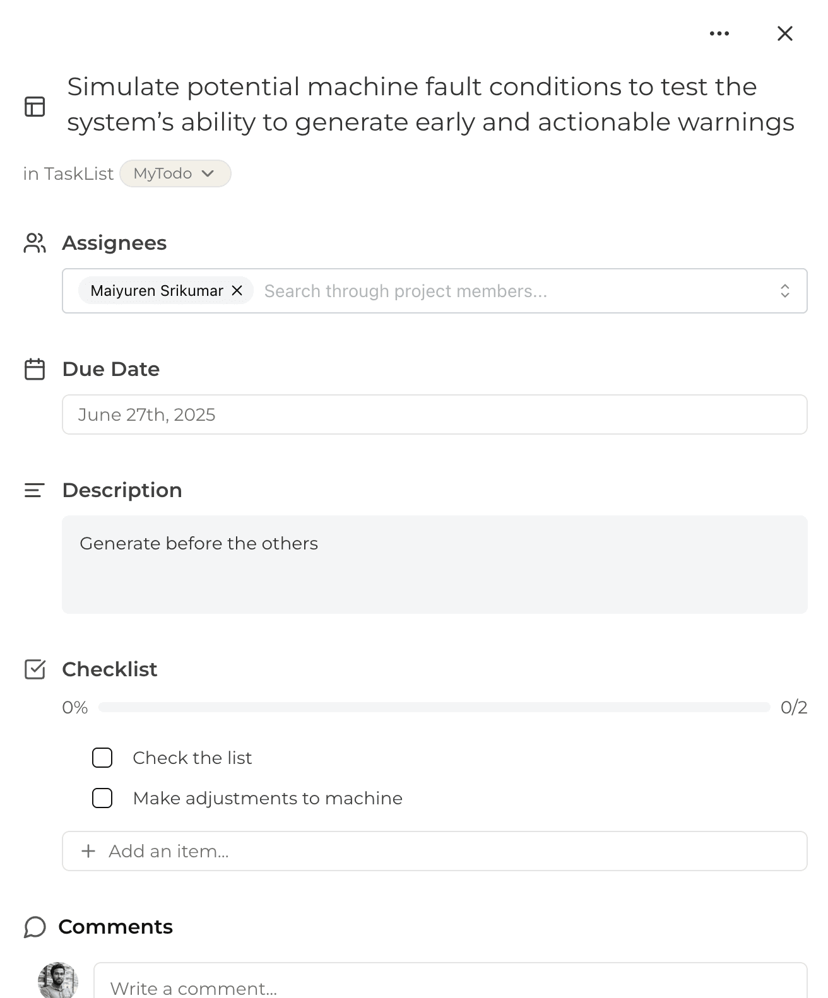This screenshot has width=828, height=998.
Task: Click the Comments speech bubble icon
Action: pos(35,927)
